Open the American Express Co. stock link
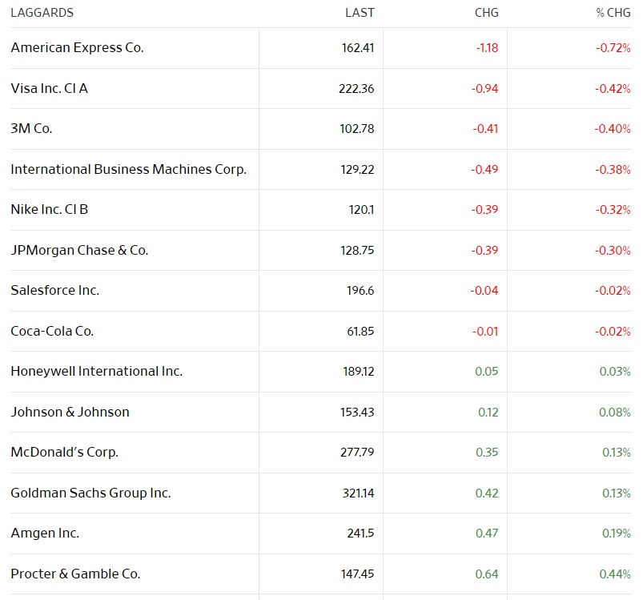643x600 pixels. [77, 48]
